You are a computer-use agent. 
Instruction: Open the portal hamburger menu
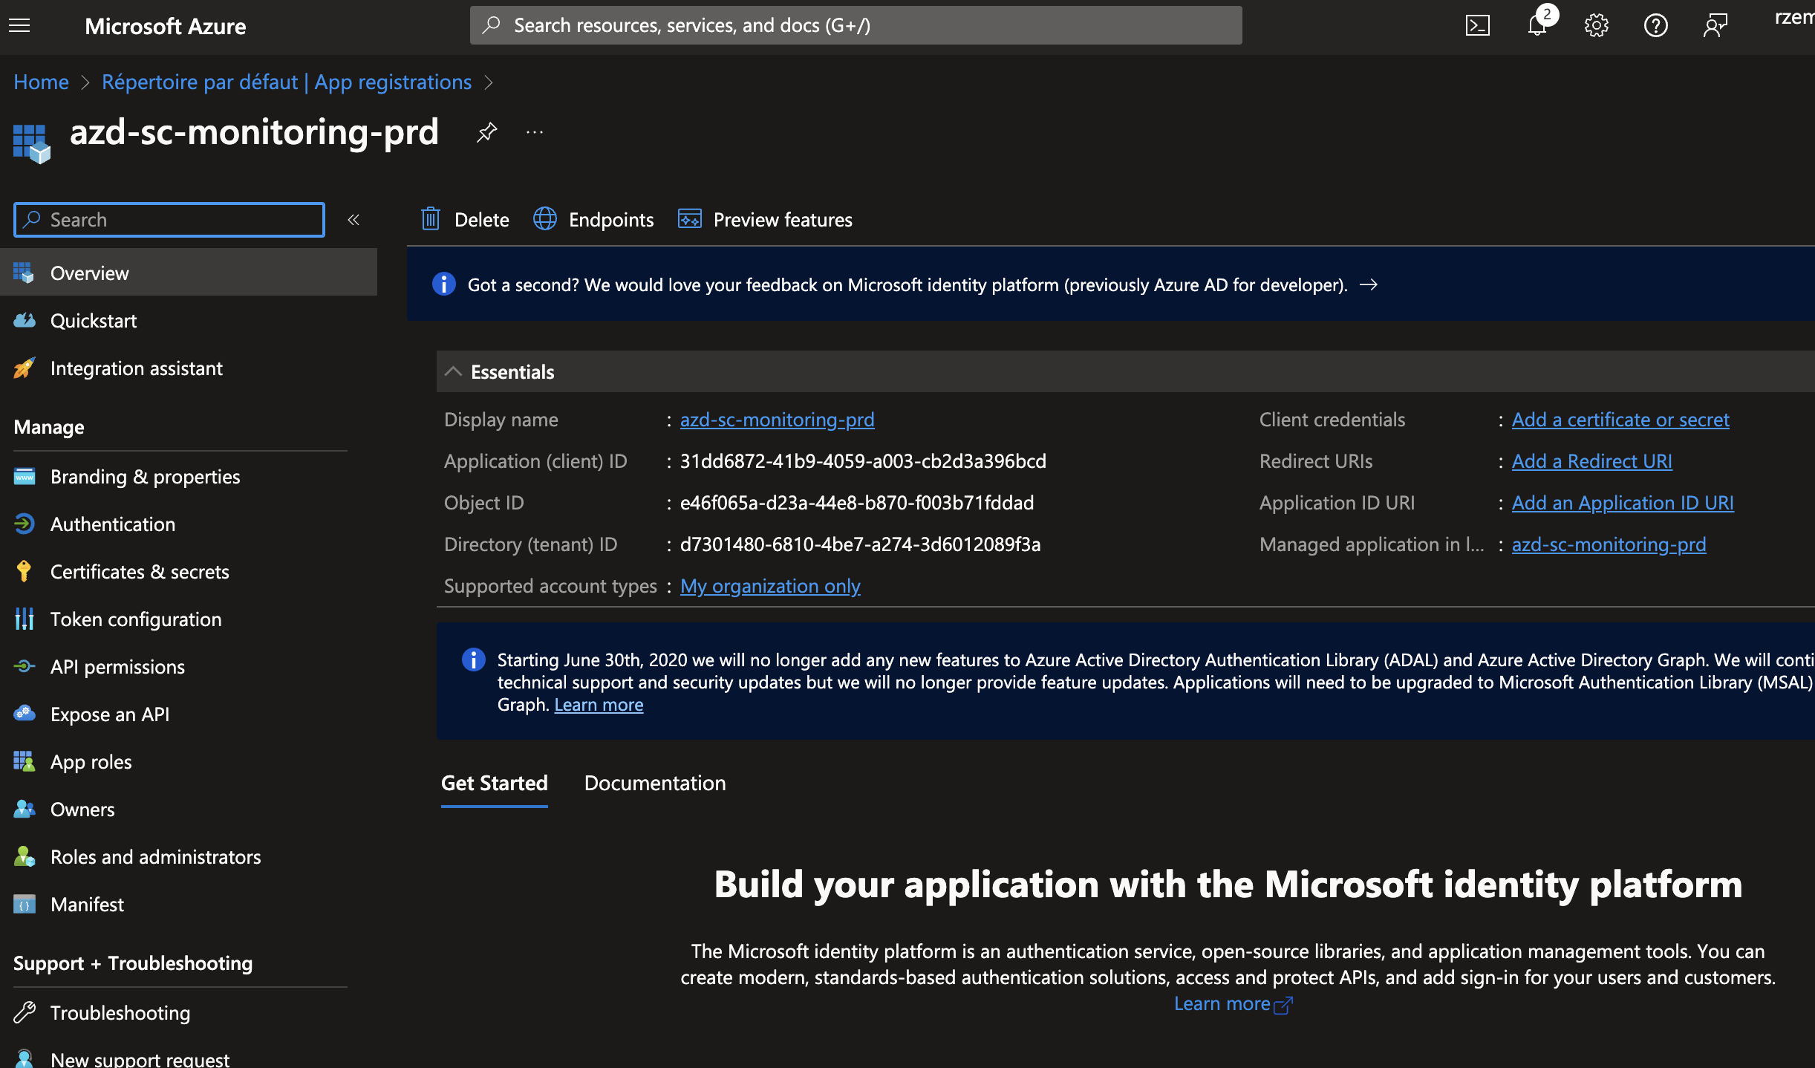(x=19, y=26)
